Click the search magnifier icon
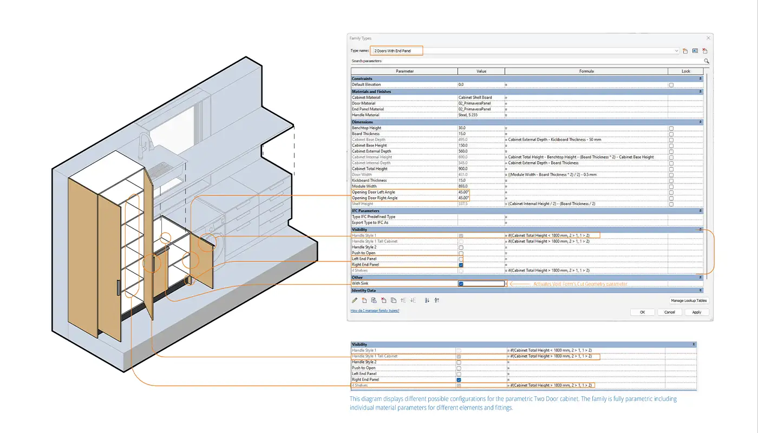 click(x=706, y=62)
